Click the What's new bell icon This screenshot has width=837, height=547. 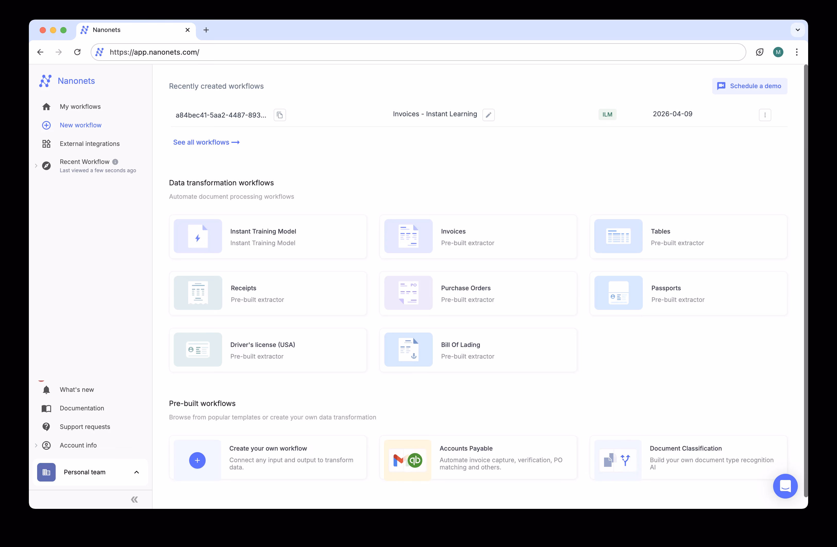[x=46, y=390]
